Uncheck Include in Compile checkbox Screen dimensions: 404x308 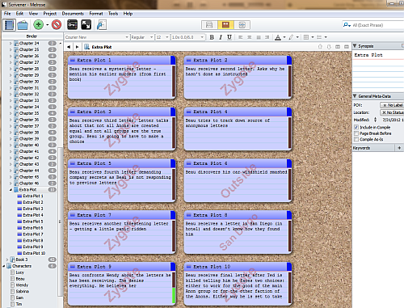pos(356,127)
